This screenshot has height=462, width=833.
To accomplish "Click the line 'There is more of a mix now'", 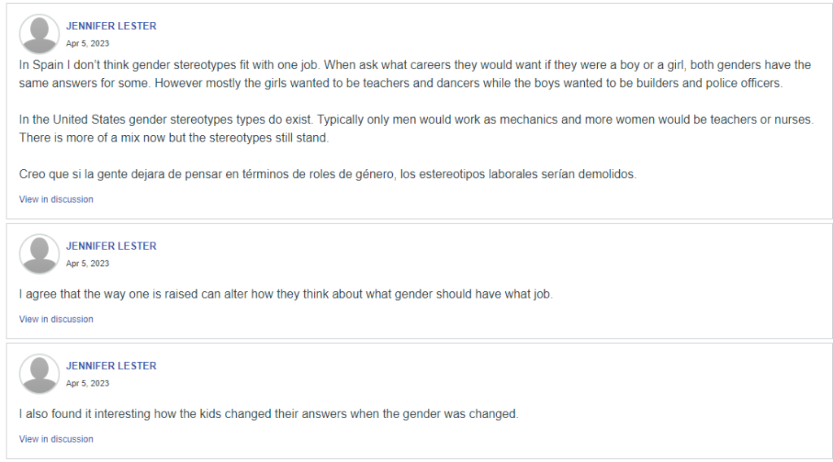I will tap(174, 137).
